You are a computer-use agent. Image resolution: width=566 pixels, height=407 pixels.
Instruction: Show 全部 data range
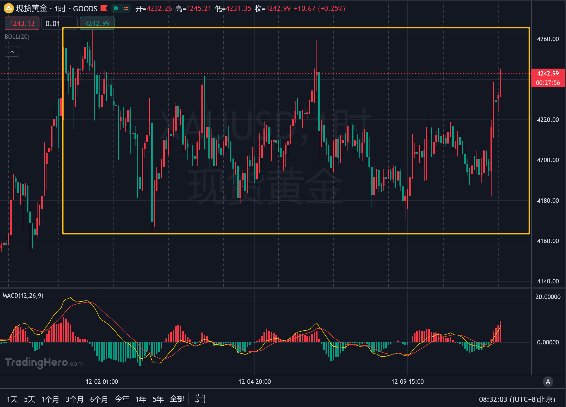tap(177, 399)
